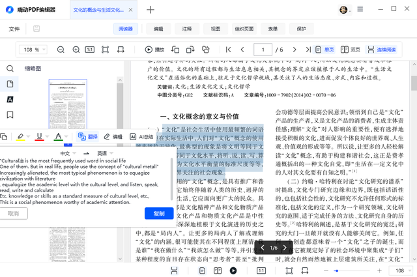Screen dimensions: 417x277
Task: Click 复制 button to copy translation
Action: pyautogui.click(x=159, y=213)
